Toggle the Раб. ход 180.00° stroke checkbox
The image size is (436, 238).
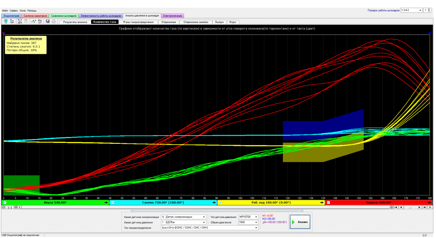(221, 203)
